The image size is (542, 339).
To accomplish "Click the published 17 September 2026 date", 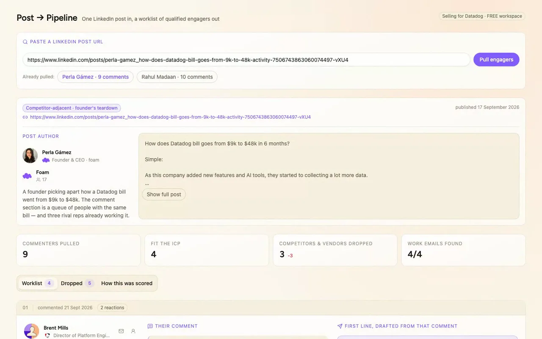I will click(x=487, y=107).
